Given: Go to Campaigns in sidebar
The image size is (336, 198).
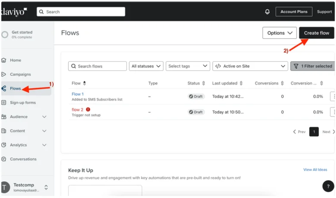Looking at the screenshot, I should (x=20, y=74).
